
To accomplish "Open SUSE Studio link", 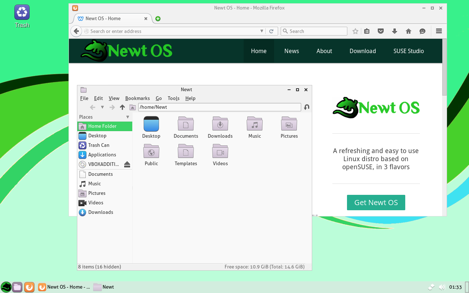I will 409,51.
